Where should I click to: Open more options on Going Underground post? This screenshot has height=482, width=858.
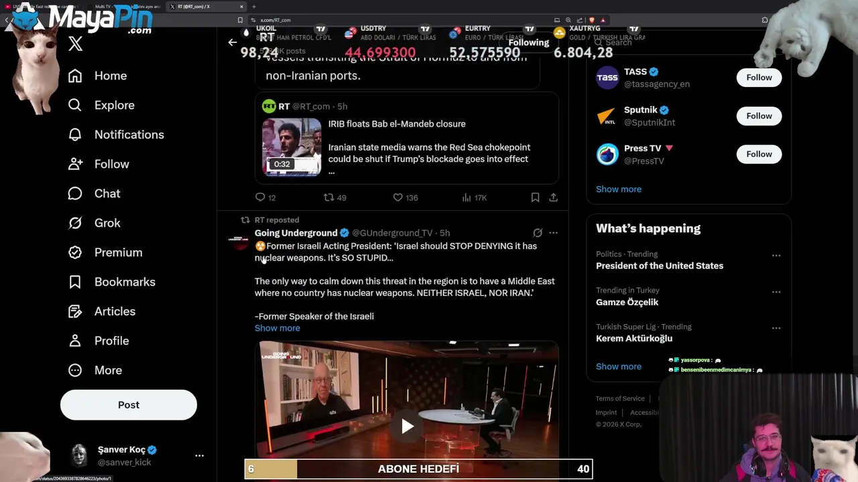tap(553, 233)
